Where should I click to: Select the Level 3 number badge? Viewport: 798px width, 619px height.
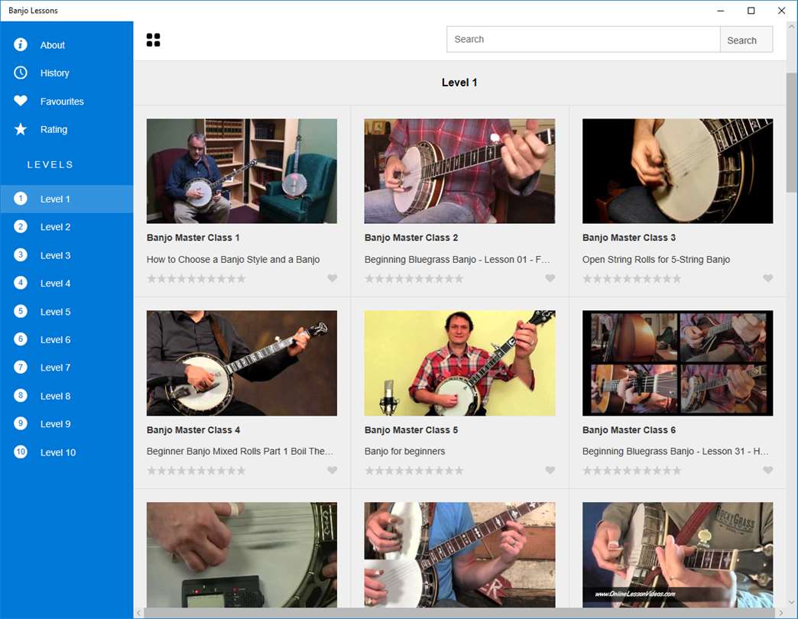pos(21,254)
